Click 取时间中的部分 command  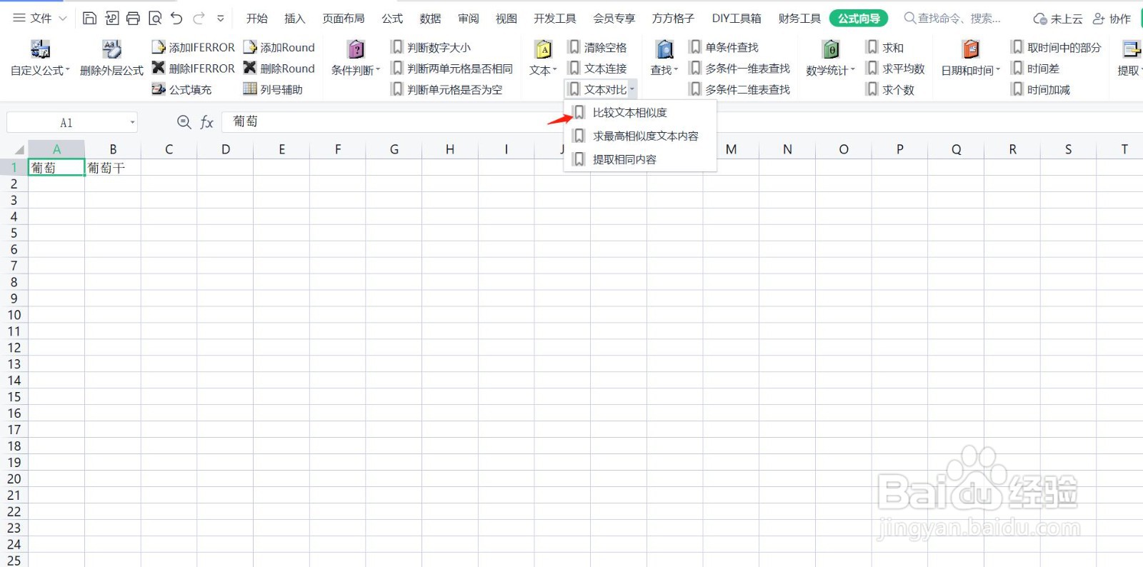(1056, 47)
